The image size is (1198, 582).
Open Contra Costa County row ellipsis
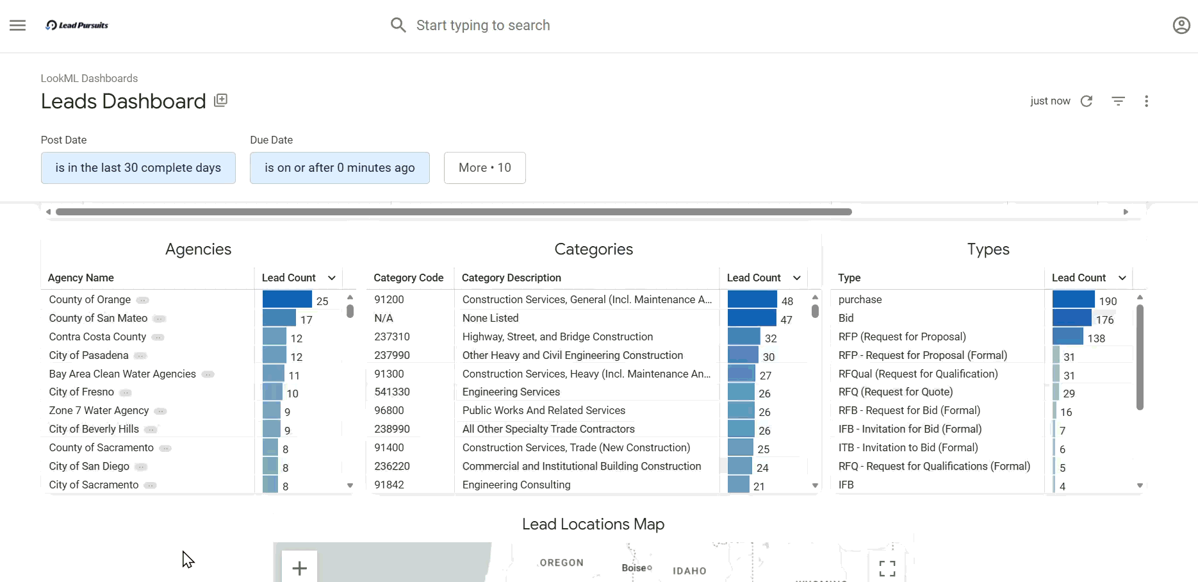158,337
